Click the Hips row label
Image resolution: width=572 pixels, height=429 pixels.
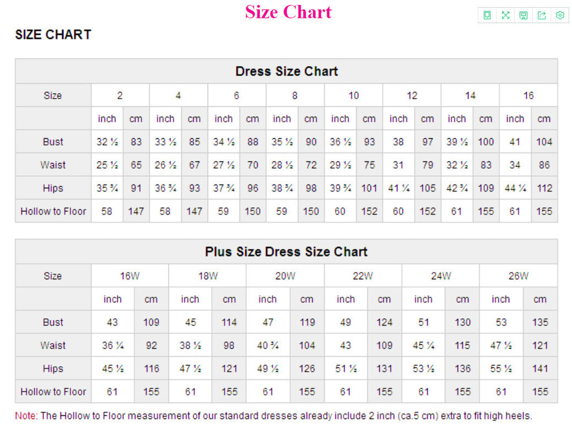coord(53,188)
